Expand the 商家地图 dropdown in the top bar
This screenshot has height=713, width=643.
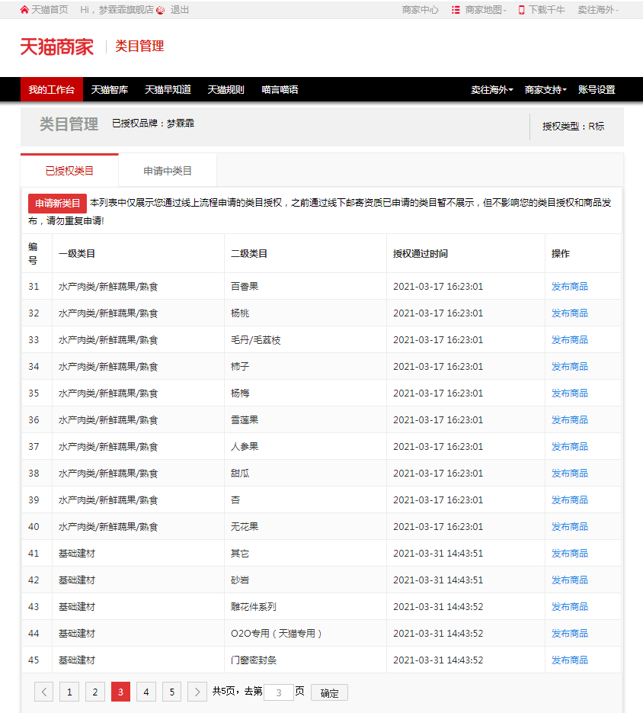(x=486, y=10)
